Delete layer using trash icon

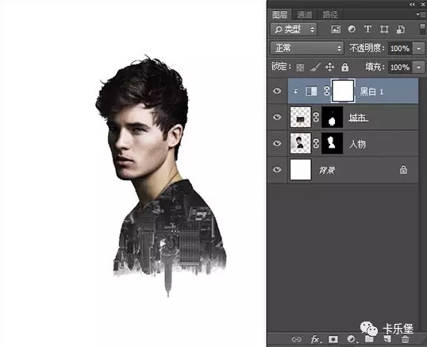pos(405,339)
